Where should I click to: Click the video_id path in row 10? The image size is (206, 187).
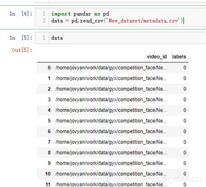[x=111, y=174]
